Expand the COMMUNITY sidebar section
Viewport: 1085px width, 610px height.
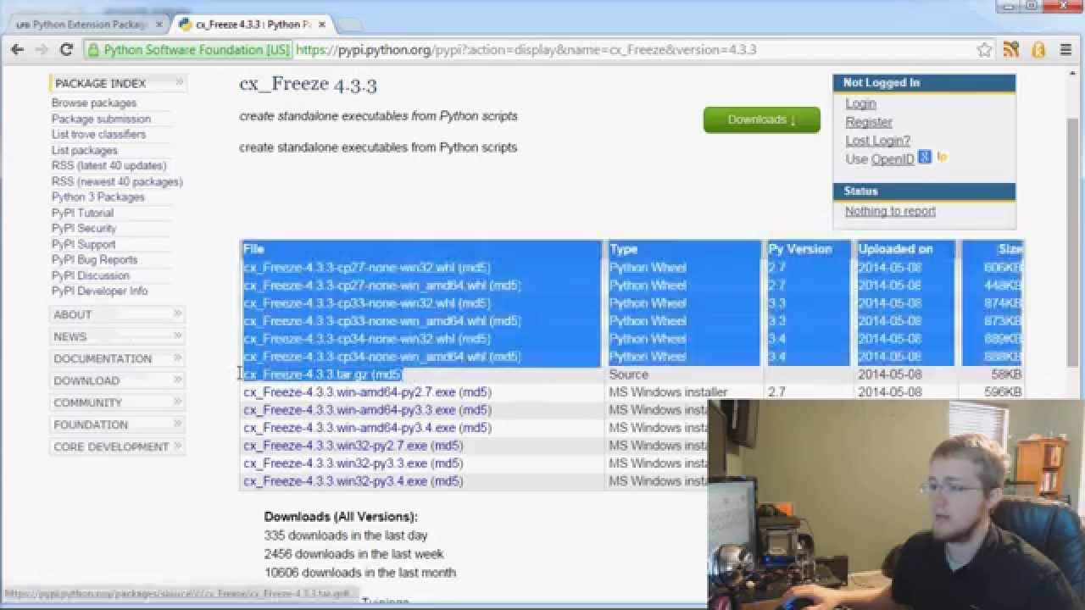click(x=179, y=402)
